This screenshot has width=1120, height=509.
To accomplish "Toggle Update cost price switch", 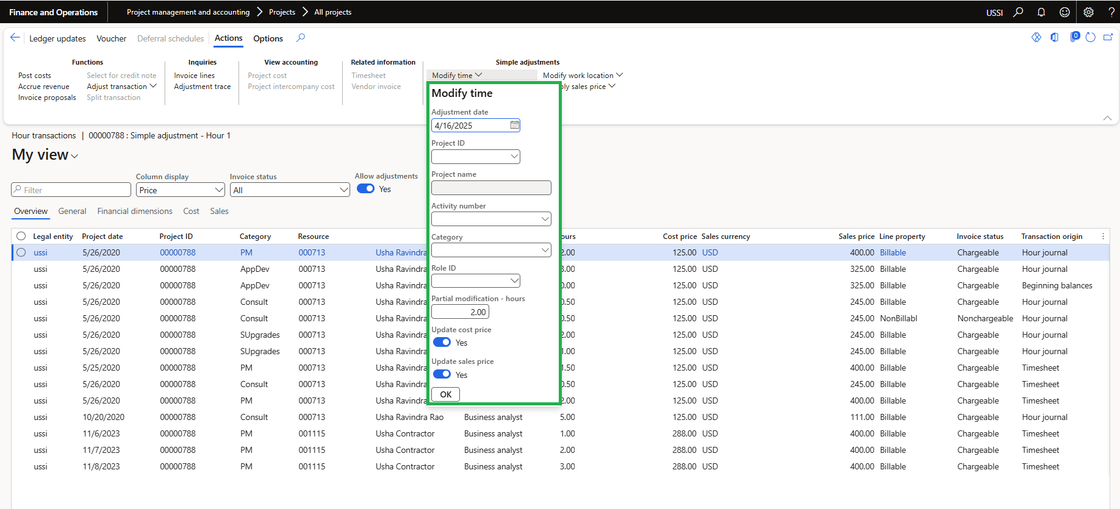I will (x=442, y=343).
